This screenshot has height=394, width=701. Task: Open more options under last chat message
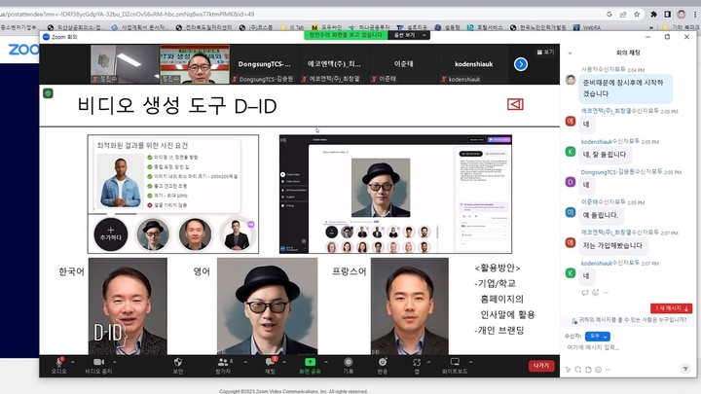click(606, 293)
